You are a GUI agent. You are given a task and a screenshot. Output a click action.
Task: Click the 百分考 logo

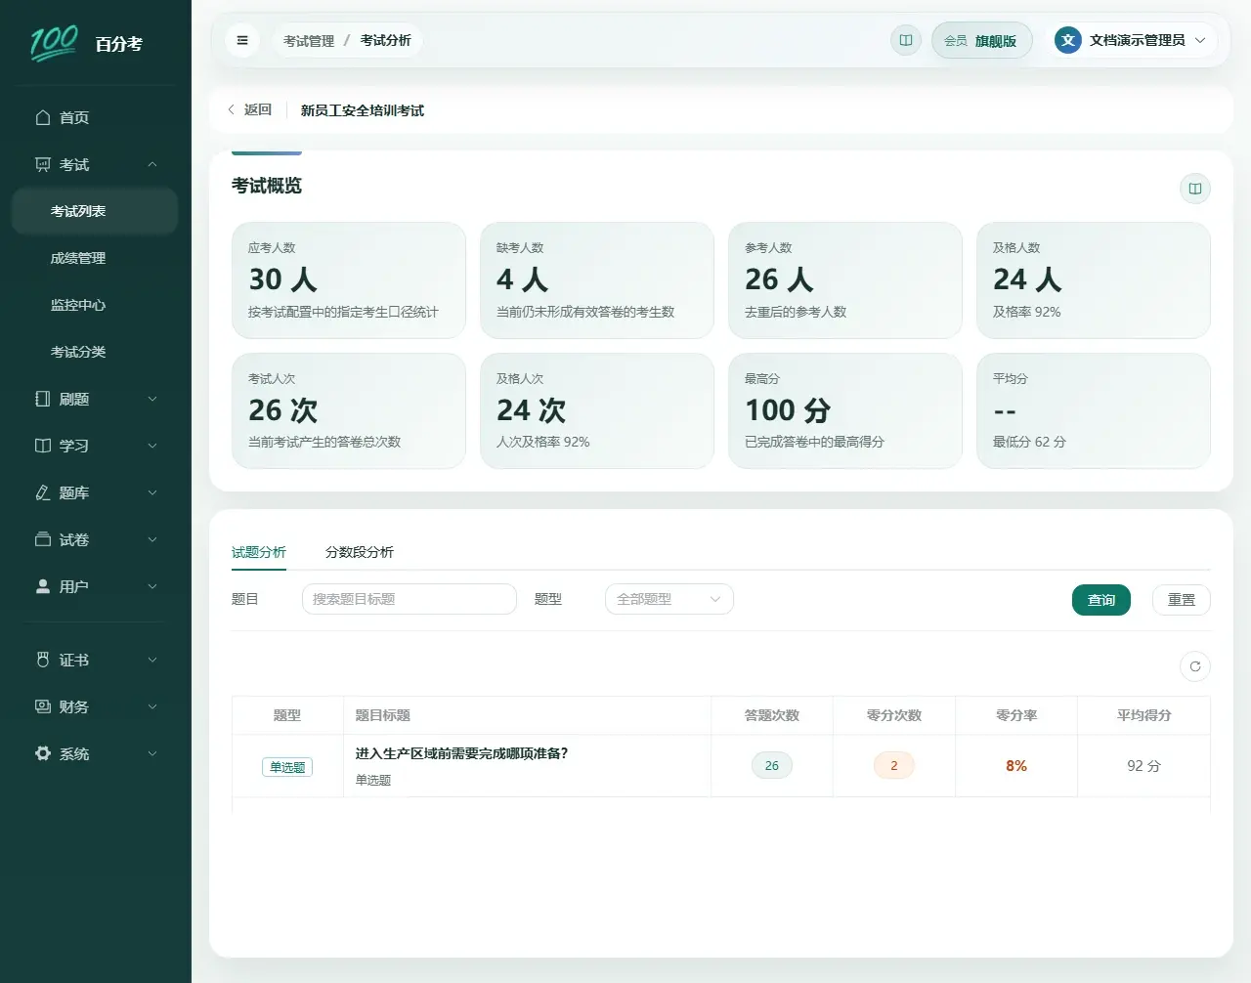pos(86,43)
